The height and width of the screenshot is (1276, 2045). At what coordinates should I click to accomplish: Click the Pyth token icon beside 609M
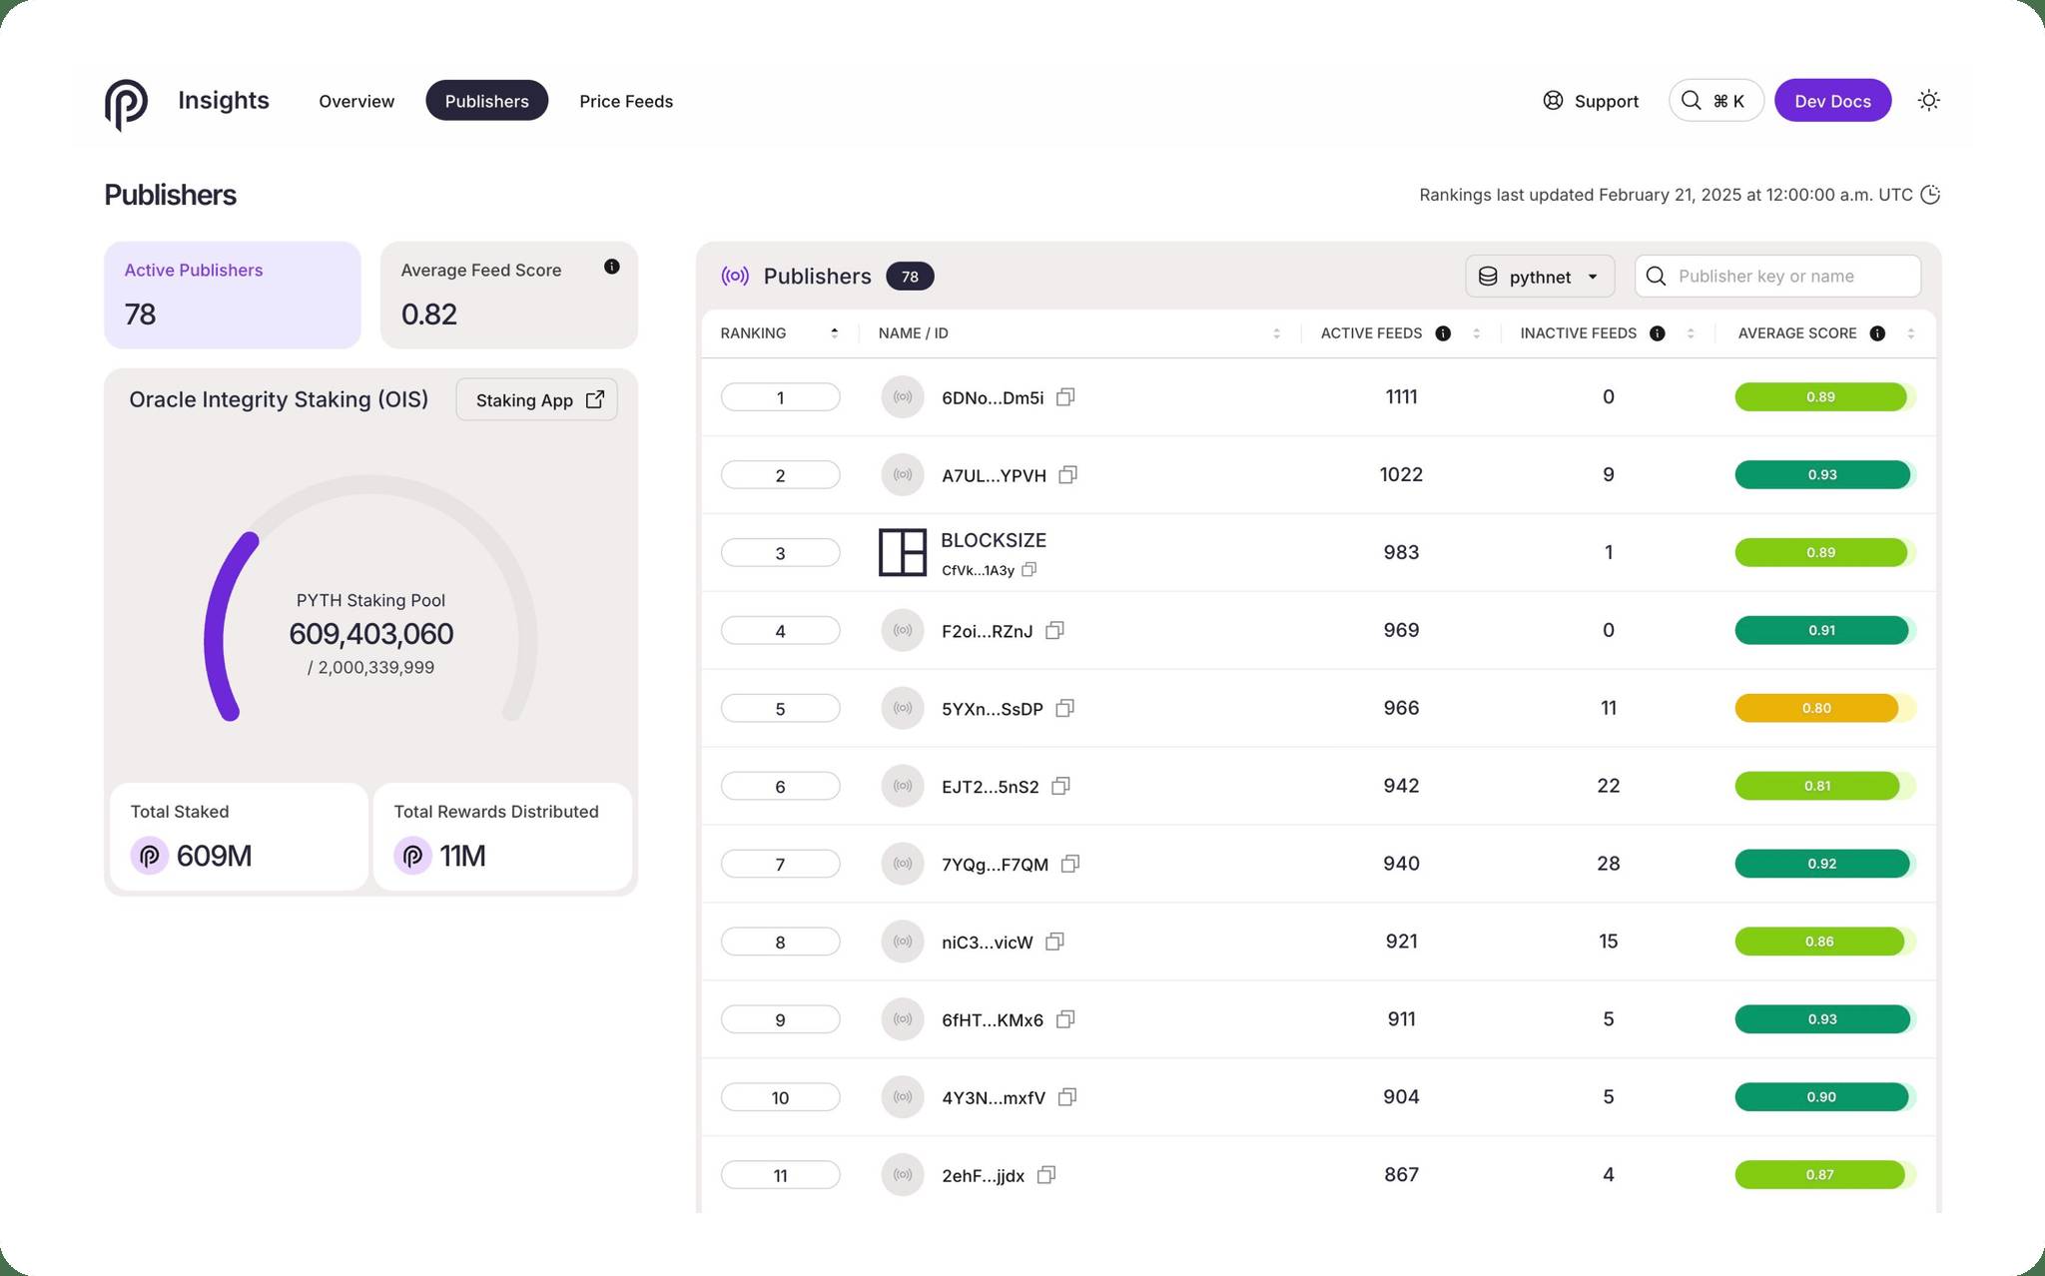(x=150, y=856)
